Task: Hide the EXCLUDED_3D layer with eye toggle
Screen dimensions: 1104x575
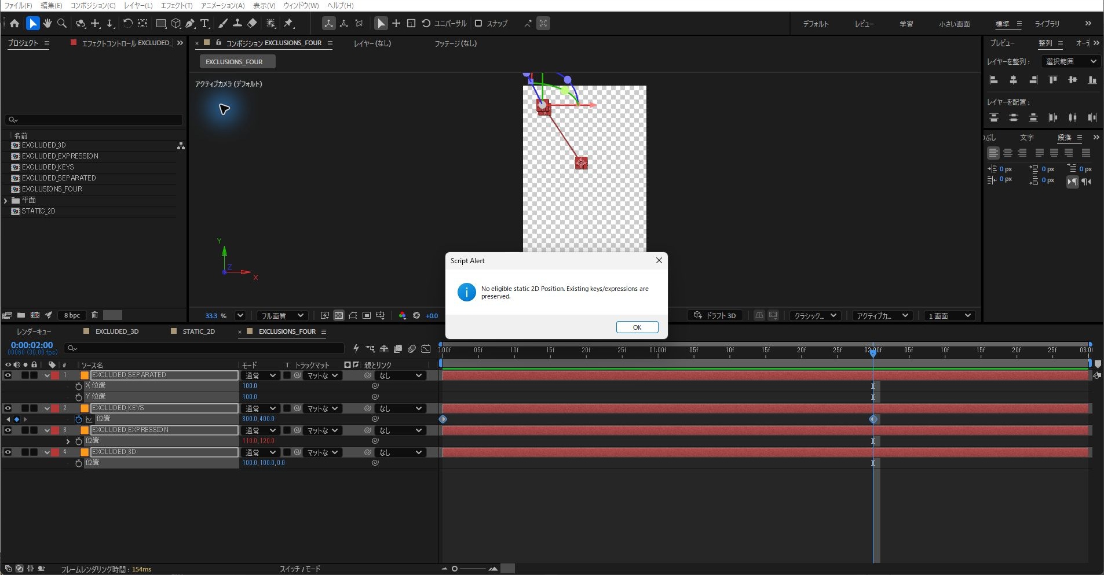Action: tap(8, 452)
